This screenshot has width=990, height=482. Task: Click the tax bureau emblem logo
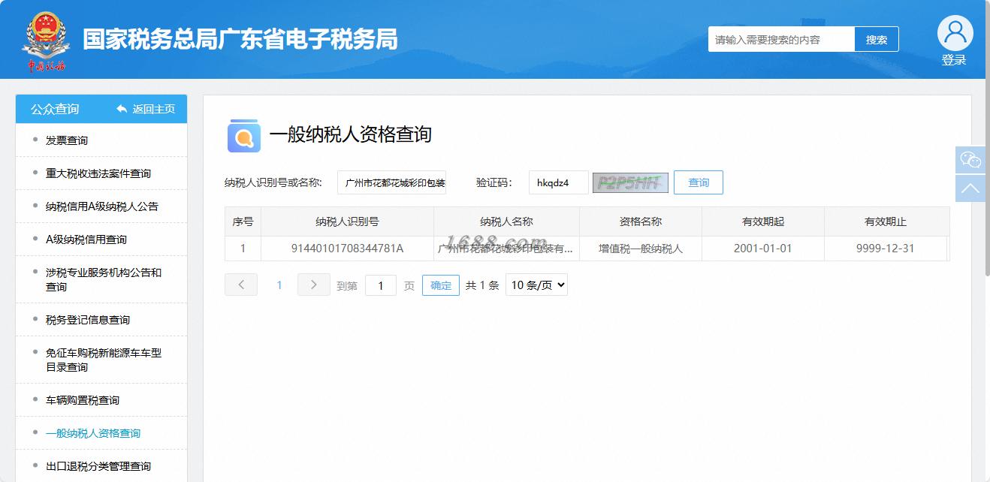coord(47,41)
